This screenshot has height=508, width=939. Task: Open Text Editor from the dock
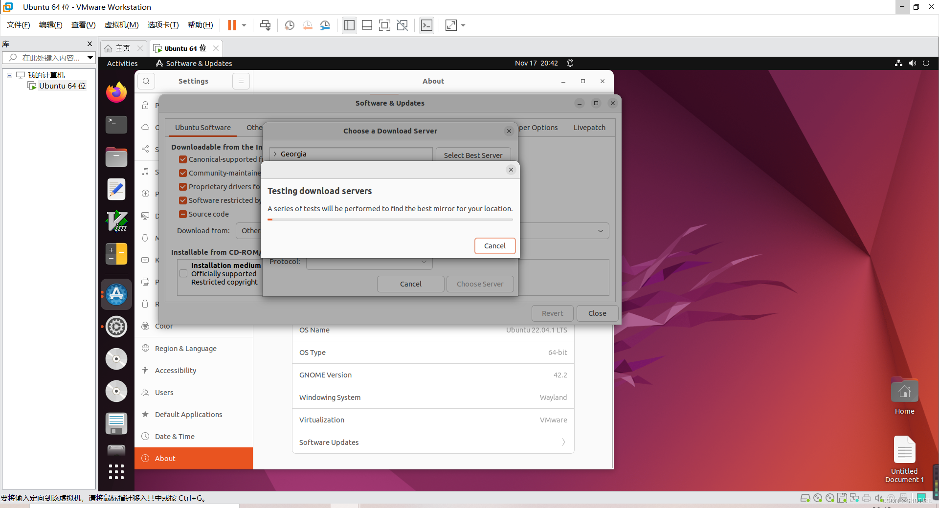click(116, 189)
